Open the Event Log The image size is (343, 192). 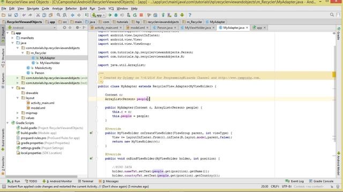point(295,181)
